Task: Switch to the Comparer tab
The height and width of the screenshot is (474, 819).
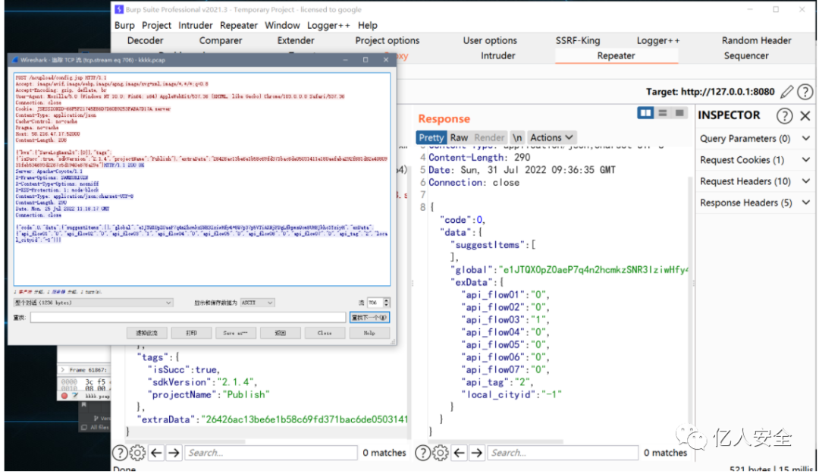Action: coord(221,40)
